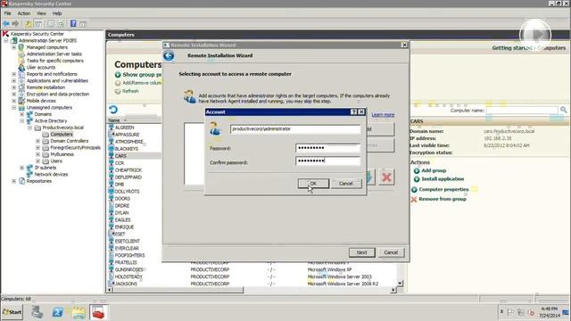Expand Domain Controllers node

37,141
